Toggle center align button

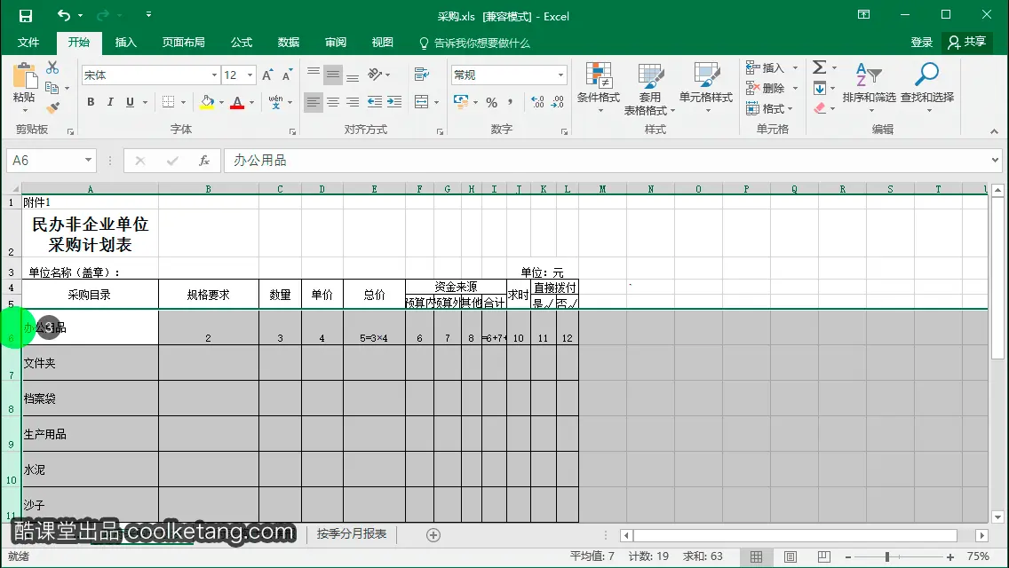[333, 102]
